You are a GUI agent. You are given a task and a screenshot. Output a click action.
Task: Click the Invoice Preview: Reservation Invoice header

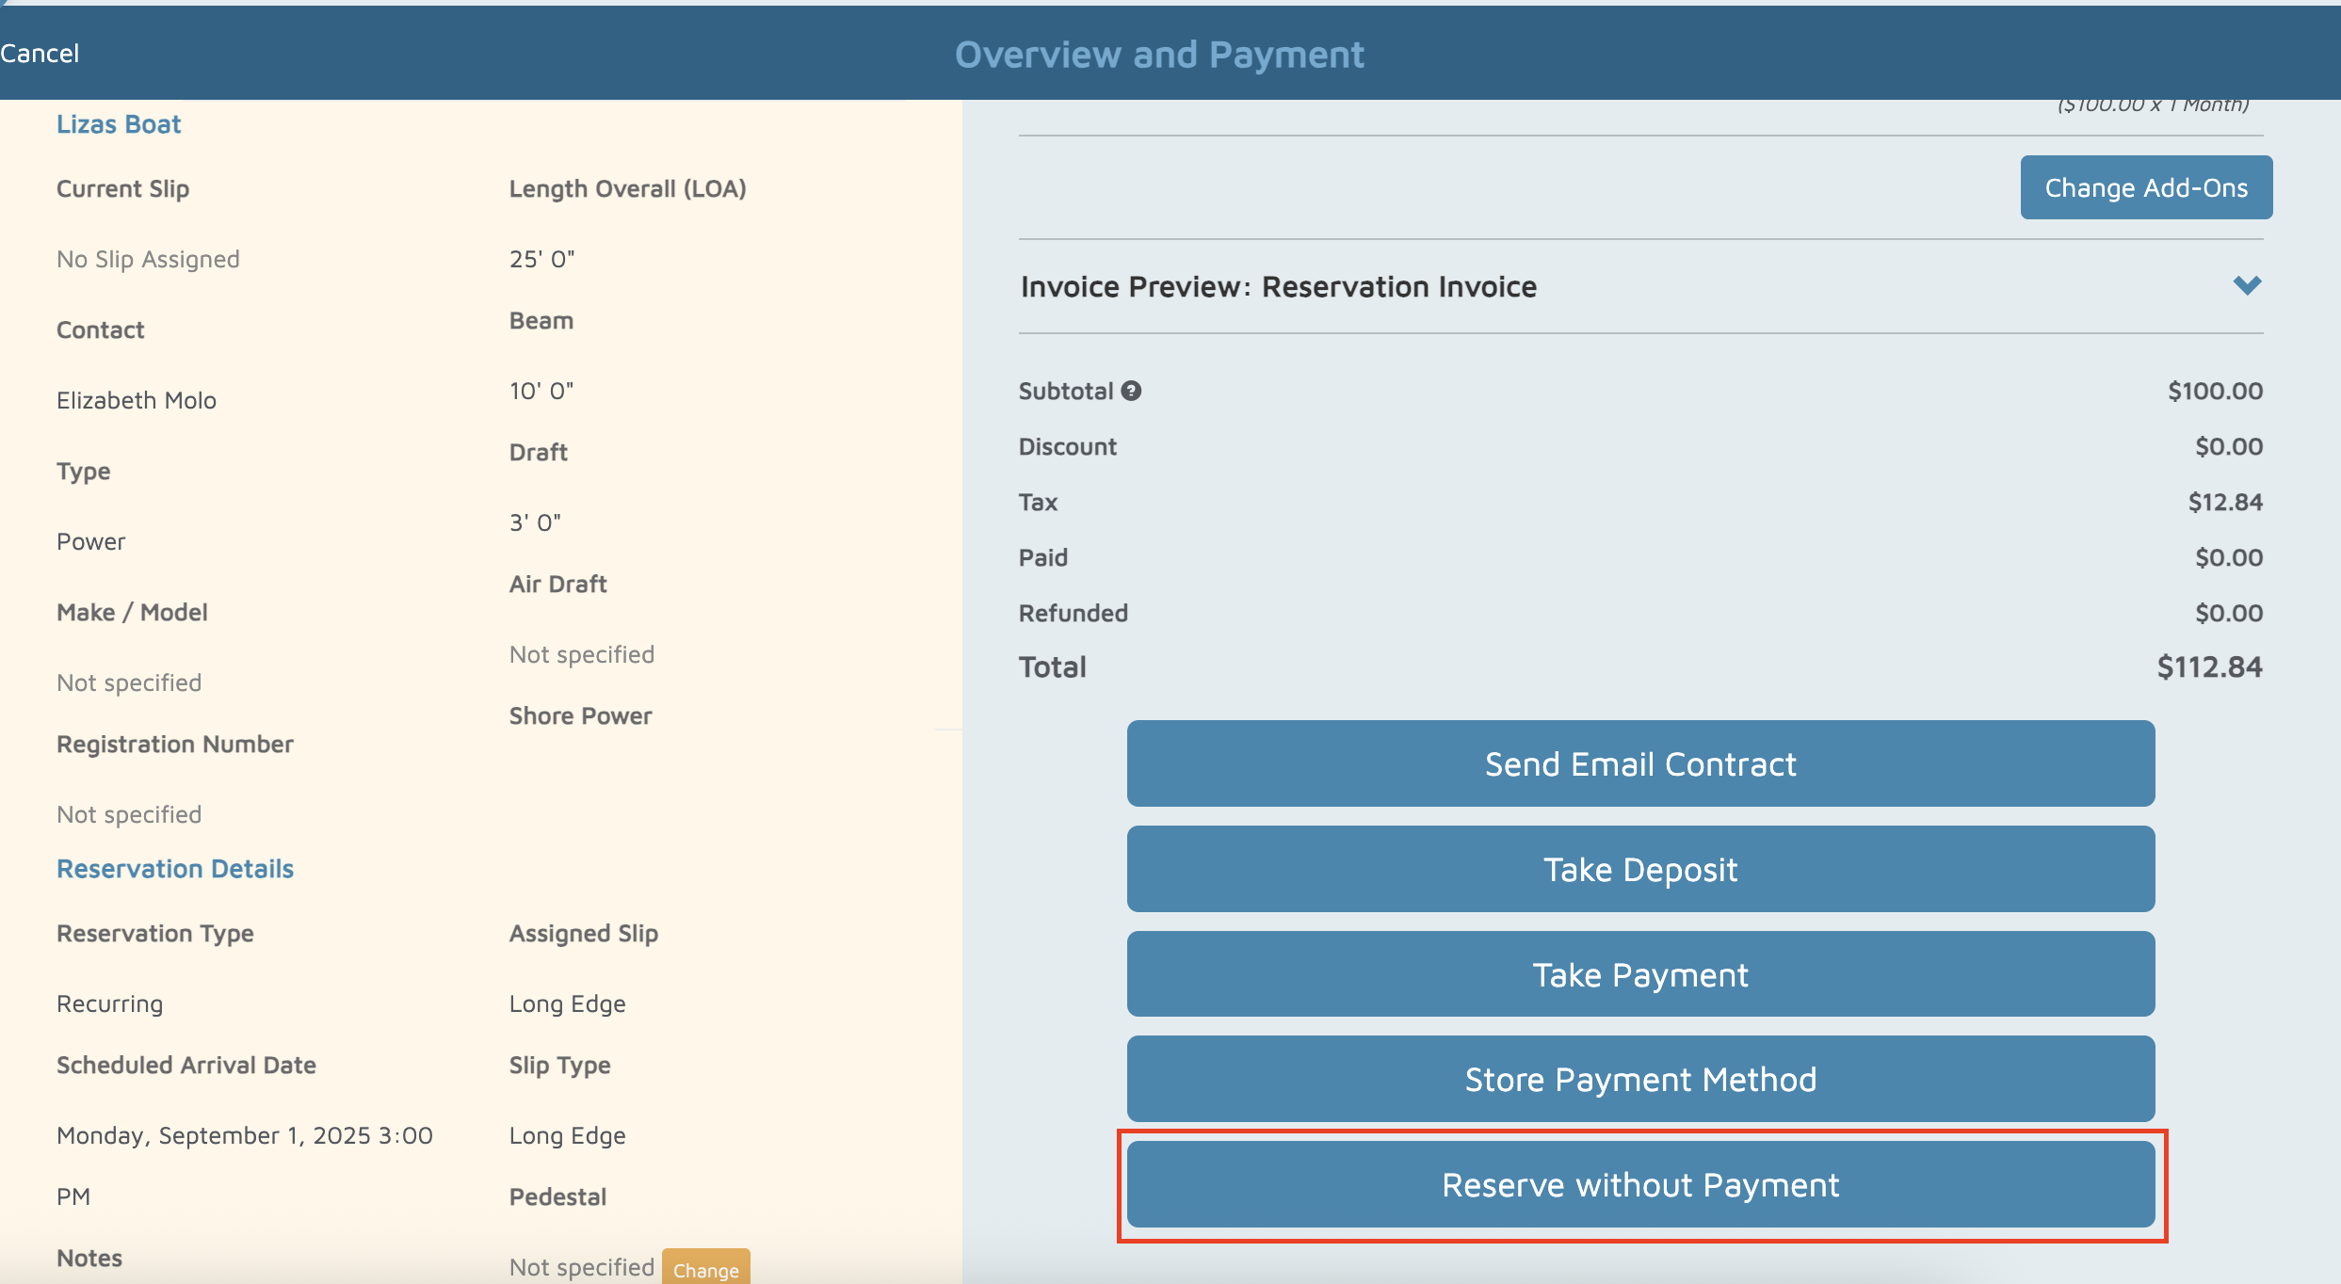click(x=1278, y=286)
